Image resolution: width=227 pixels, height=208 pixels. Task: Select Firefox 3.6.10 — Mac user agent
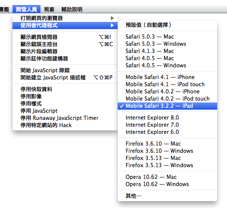click(153, 144)
